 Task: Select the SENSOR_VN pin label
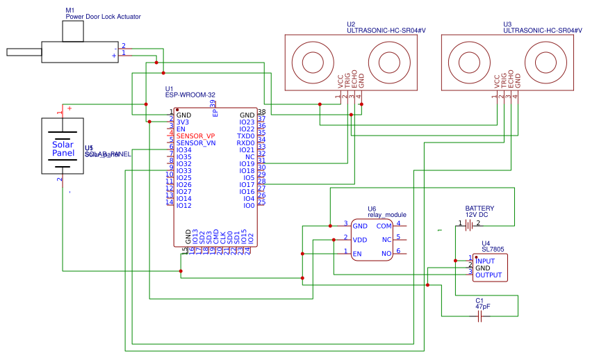[196, 143]
